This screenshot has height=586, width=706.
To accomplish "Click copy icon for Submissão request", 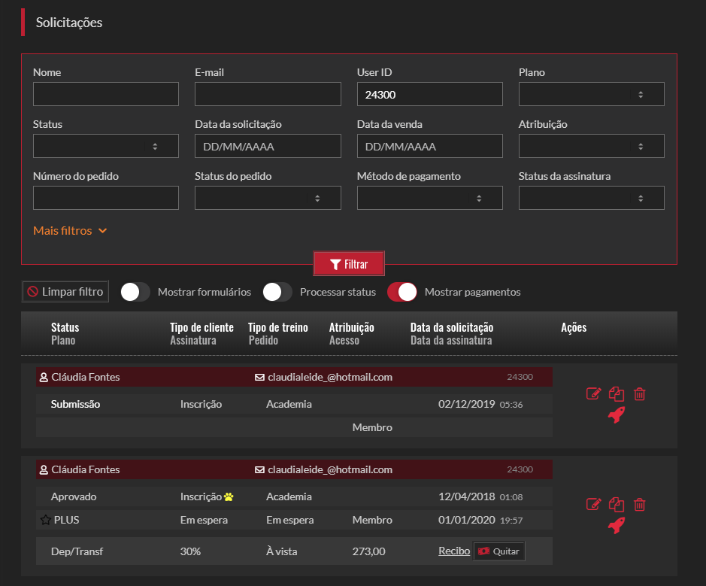I will (617, 393).
